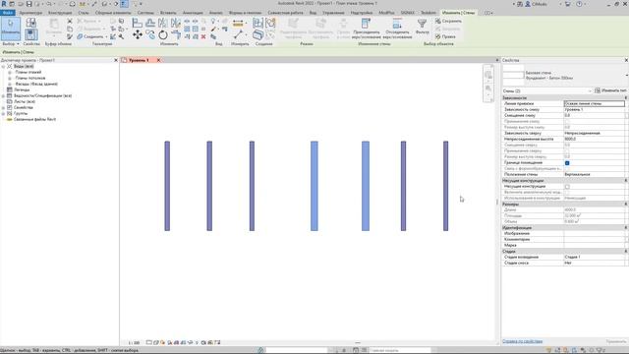Click the Aligned Dimension icon
This screenshot has width=629, height=354.
(238, 24)
